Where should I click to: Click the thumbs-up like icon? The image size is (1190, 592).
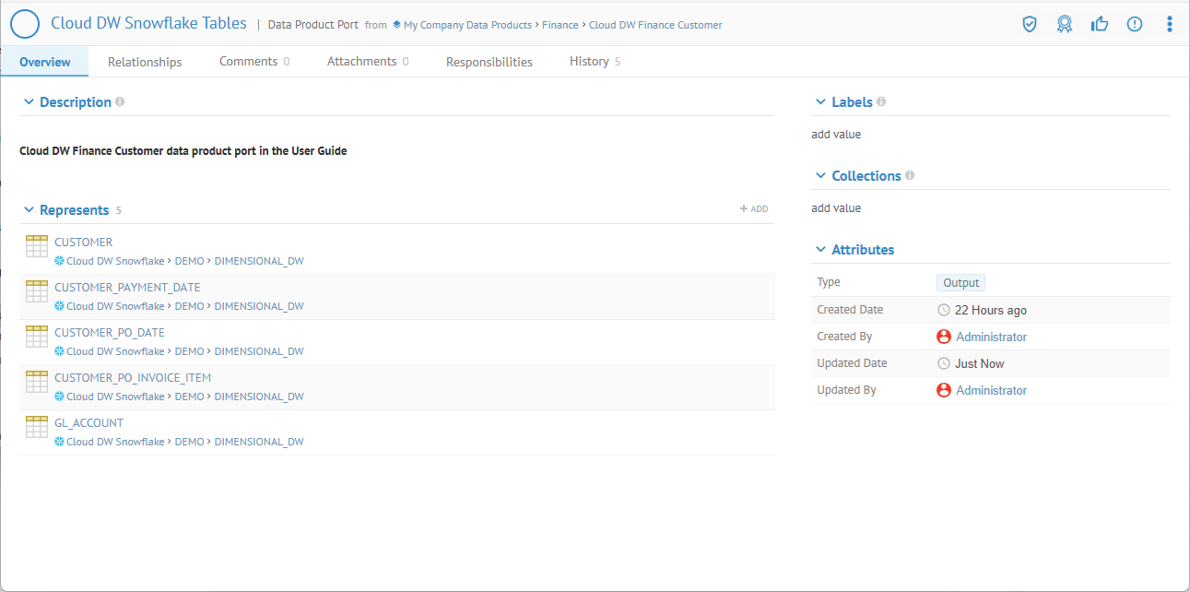[x=1100, y=25]
